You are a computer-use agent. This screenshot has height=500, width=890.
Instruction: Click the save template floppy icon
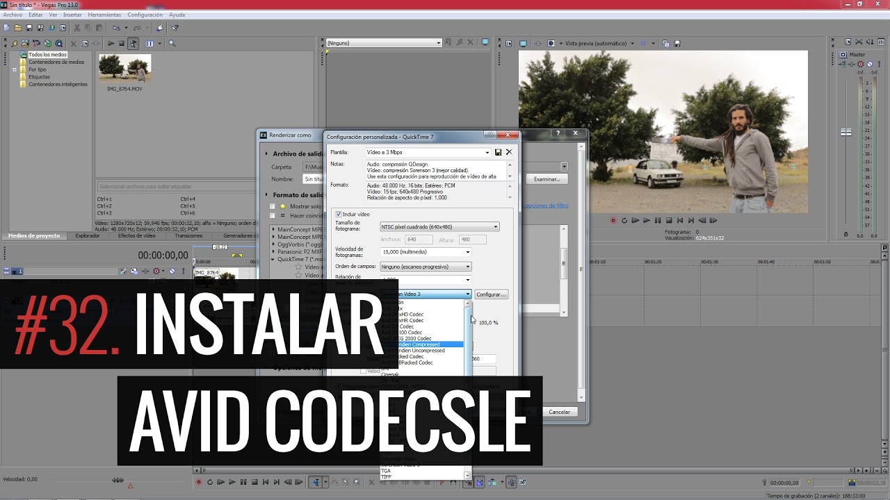pyautogui.click(x=498, y=152)
